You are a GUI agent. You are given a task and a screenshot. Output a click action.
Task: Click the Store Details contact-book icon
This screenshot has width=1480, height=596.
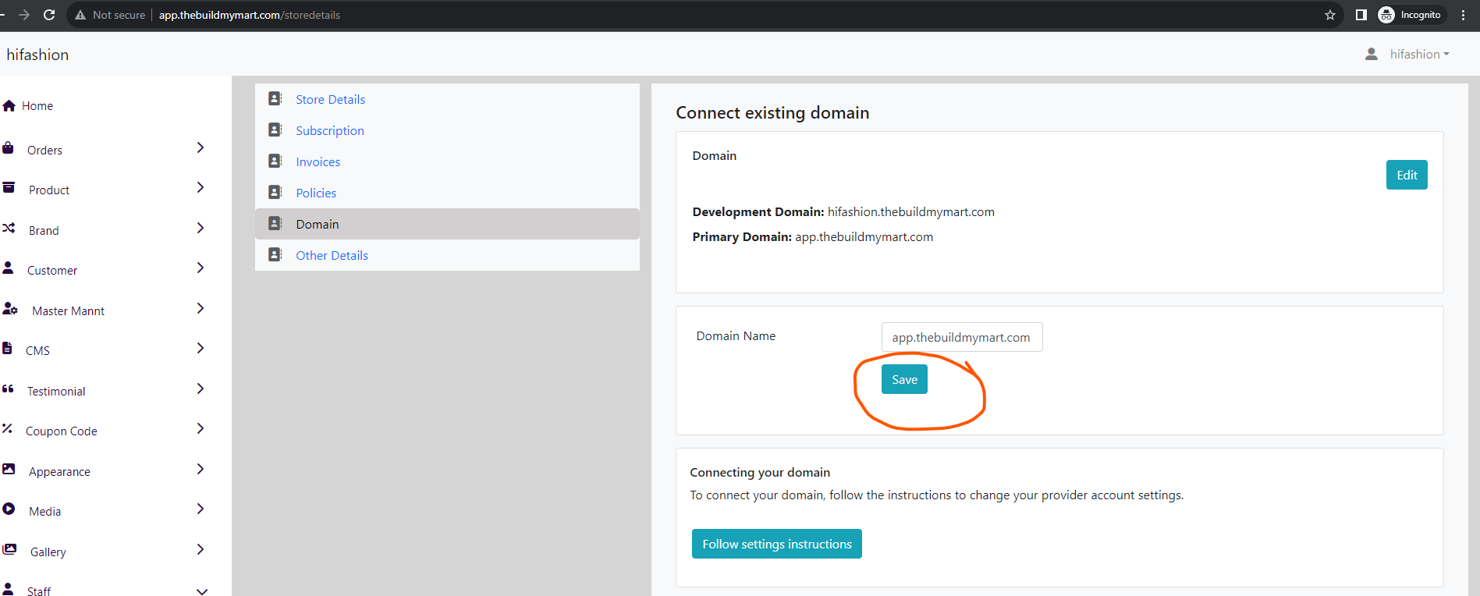275,98
